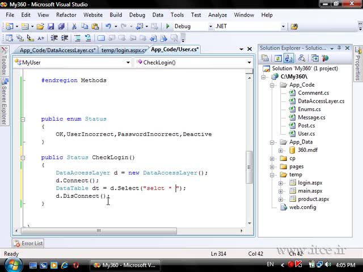The image size is (363, 272).
Task: Click the Display Quick Info pointer icon
Action: tap(30, 38)
